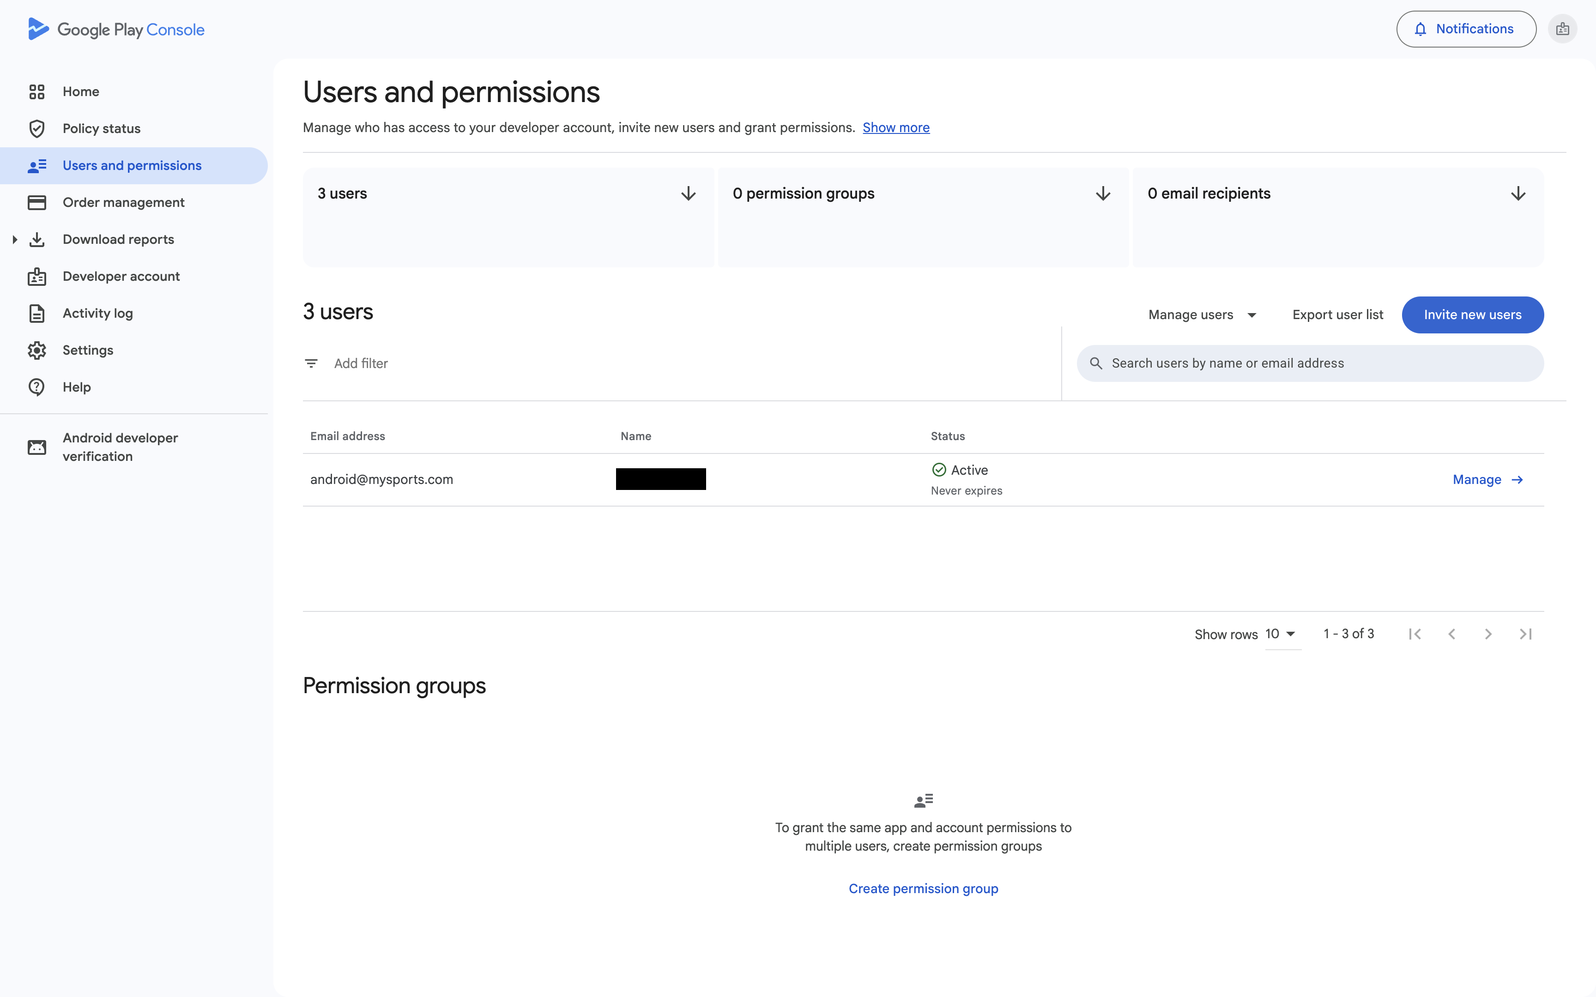Click the Settings gear icon

pos(37,350)
